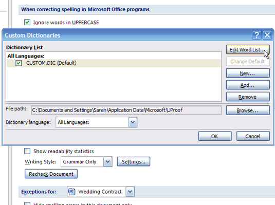
Task: Toggle the CUSTOM.DIC (Default) checkbox
Action: (x=19, y=63)
